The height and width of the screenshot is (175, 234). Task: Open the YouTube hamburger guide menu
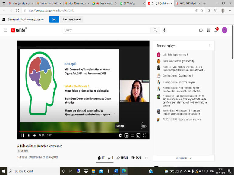(x=5, y=30)
